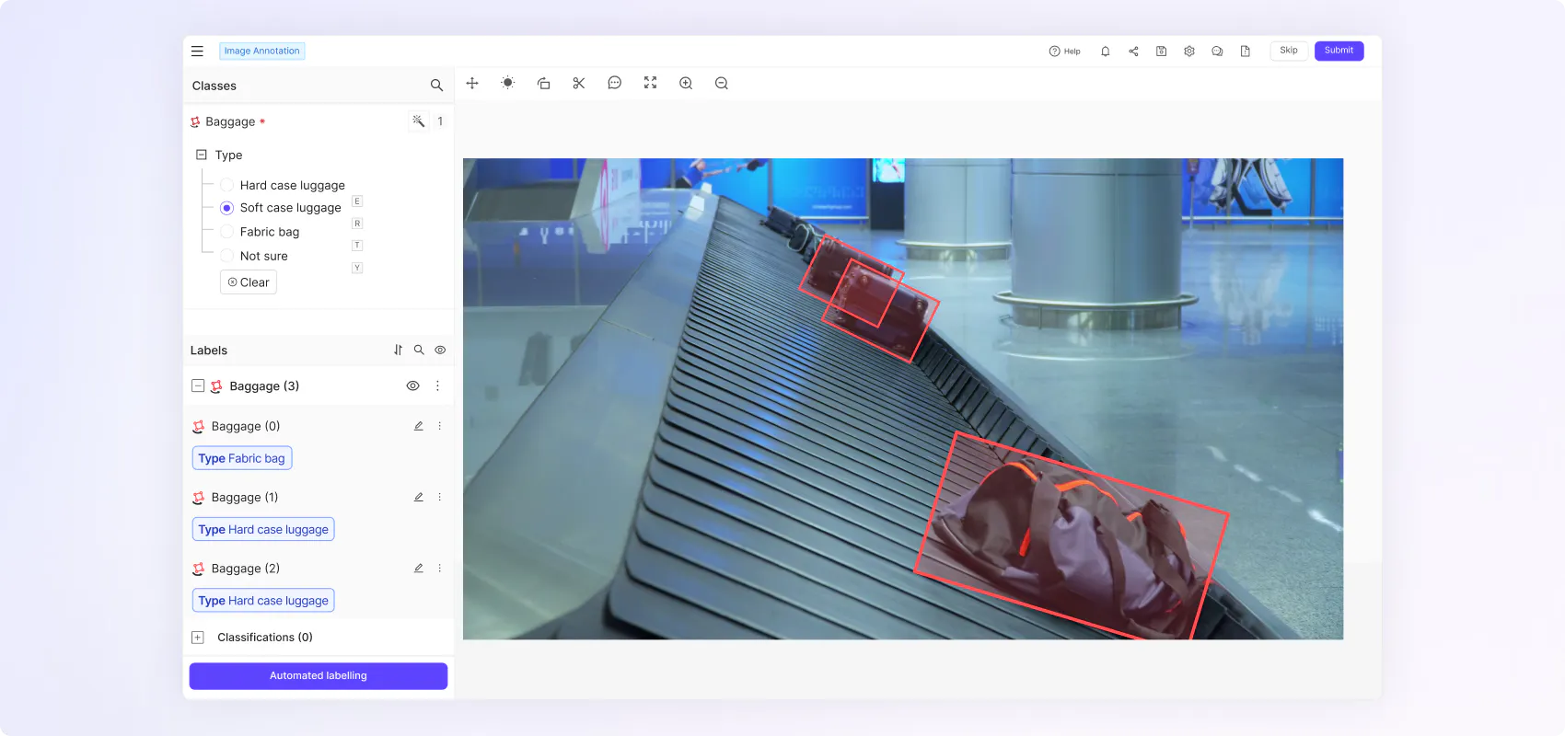Click the comment bubble tool in toolbar
The width and height of the screenshot is (1565, 736).
click(614, 83)
